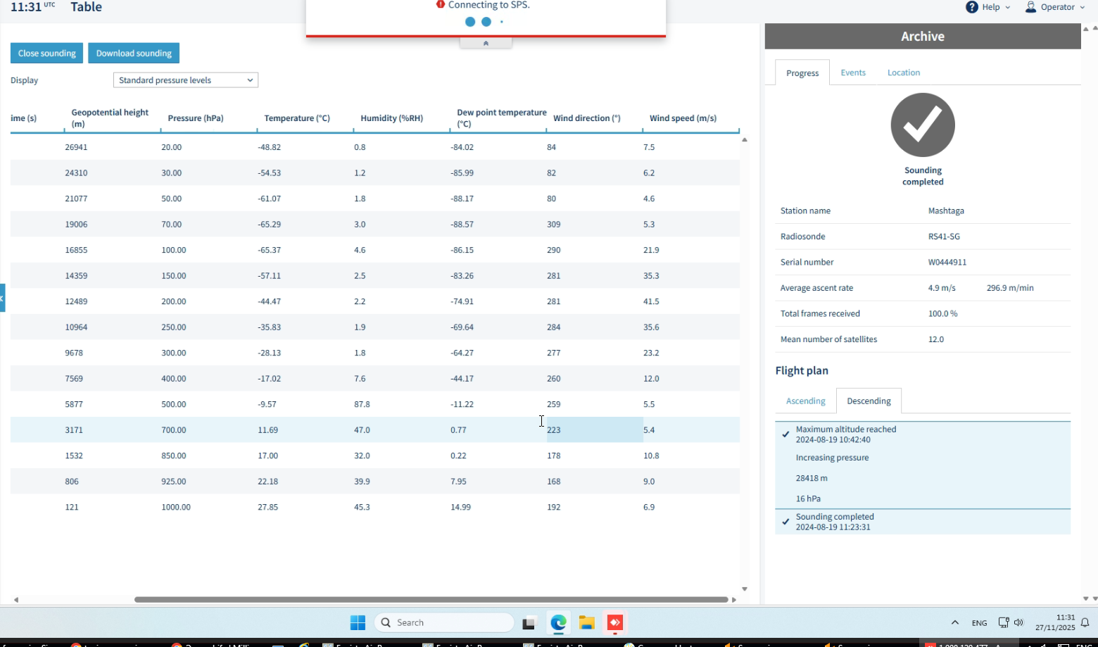1098x647 pixels.
Task: Click the 296.9 m/min ascent rate value
Action: (x=1010, y=288)
